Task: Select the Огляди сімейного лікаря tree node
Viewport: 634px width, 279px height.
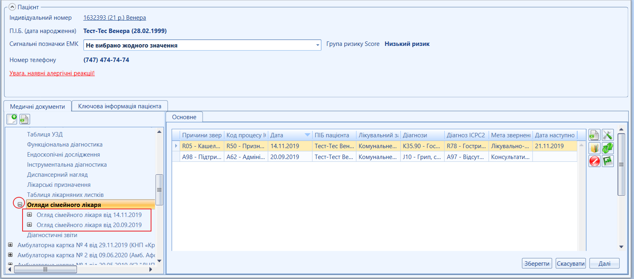Action: coord(64,205)
